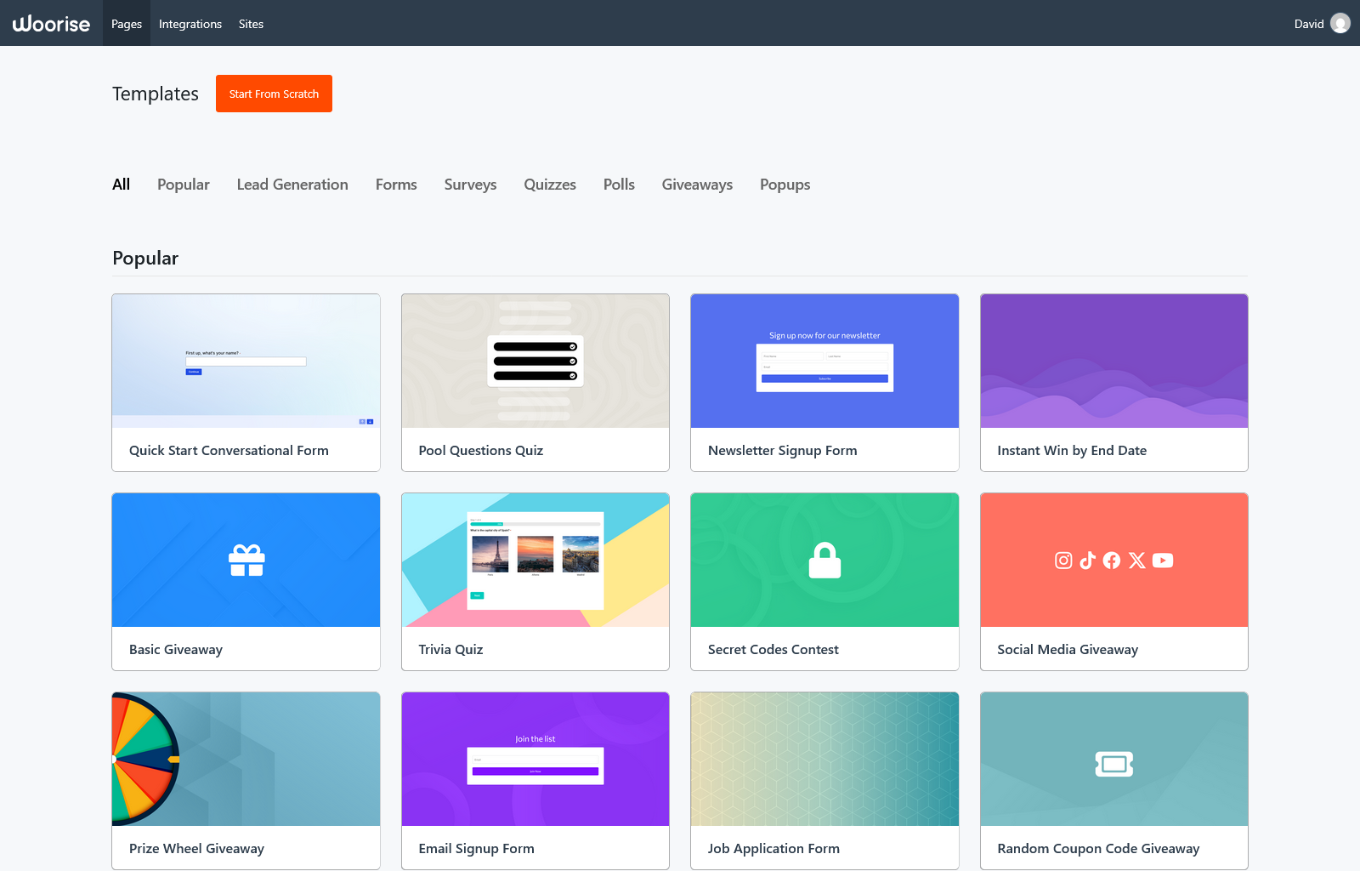Click the prize wheel graphic
The width and height of the screenshot is (1360, 871).
click(x=144, y=759)
